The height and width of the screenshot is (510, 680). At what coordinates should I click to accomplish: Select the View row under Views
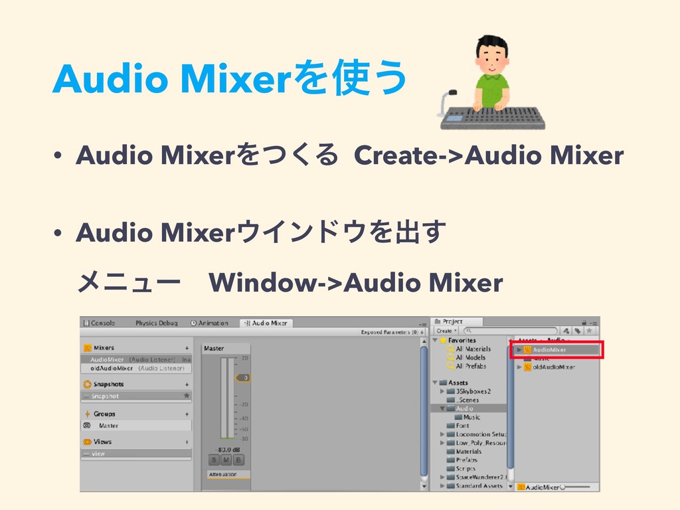[x=136, y=454]
